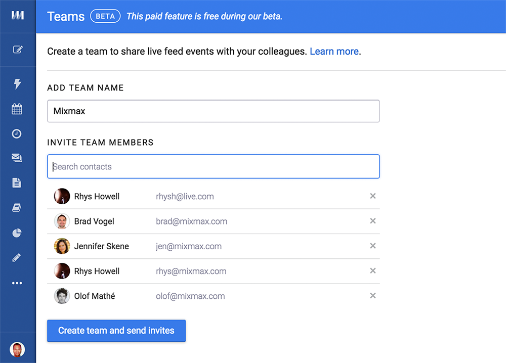Remove Jennifer Skene from the invites
This screenshot has width=506, height=363.
point(373,246)
